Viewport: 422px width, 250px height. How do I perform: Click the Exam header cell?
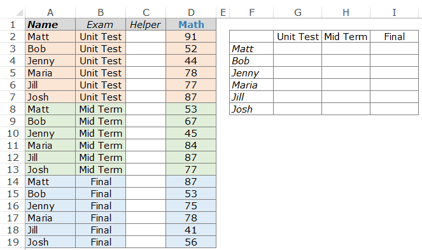pyautogui.click(x=101, y=24)
